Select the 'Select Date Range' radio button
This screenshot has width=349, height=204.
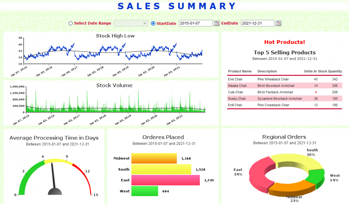(x=70, y=24)
